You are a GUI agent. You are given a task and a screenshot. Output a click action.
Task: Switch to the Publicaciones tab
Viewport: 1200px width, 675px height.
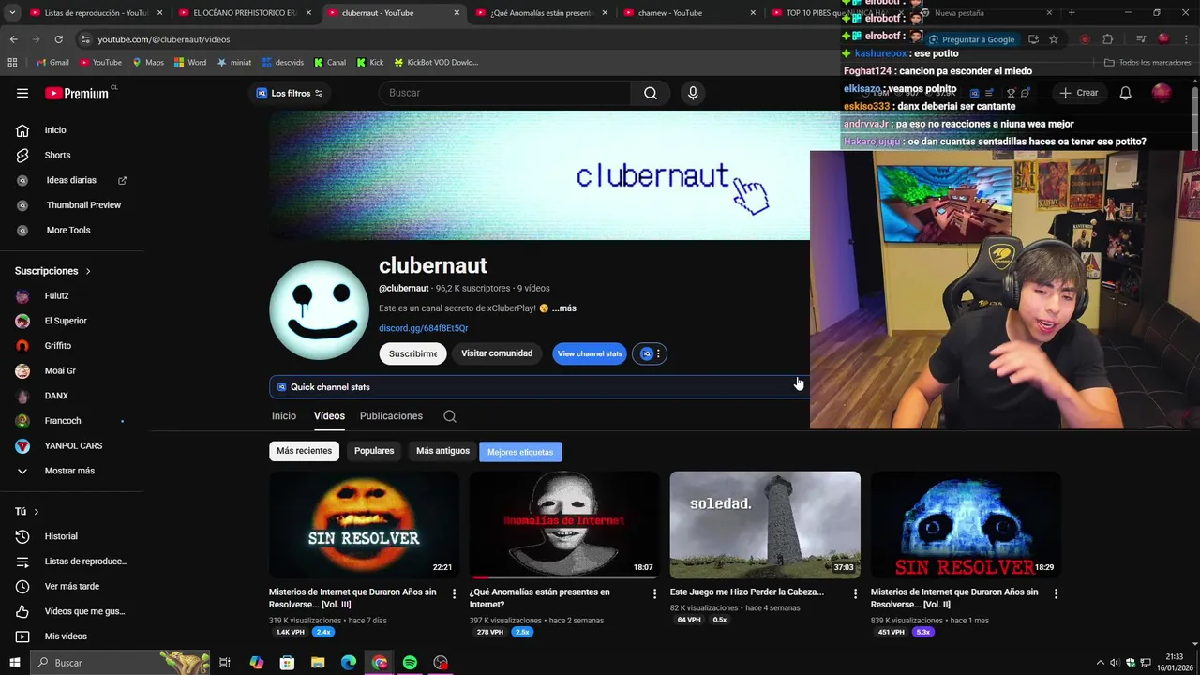tap(391, 416)
